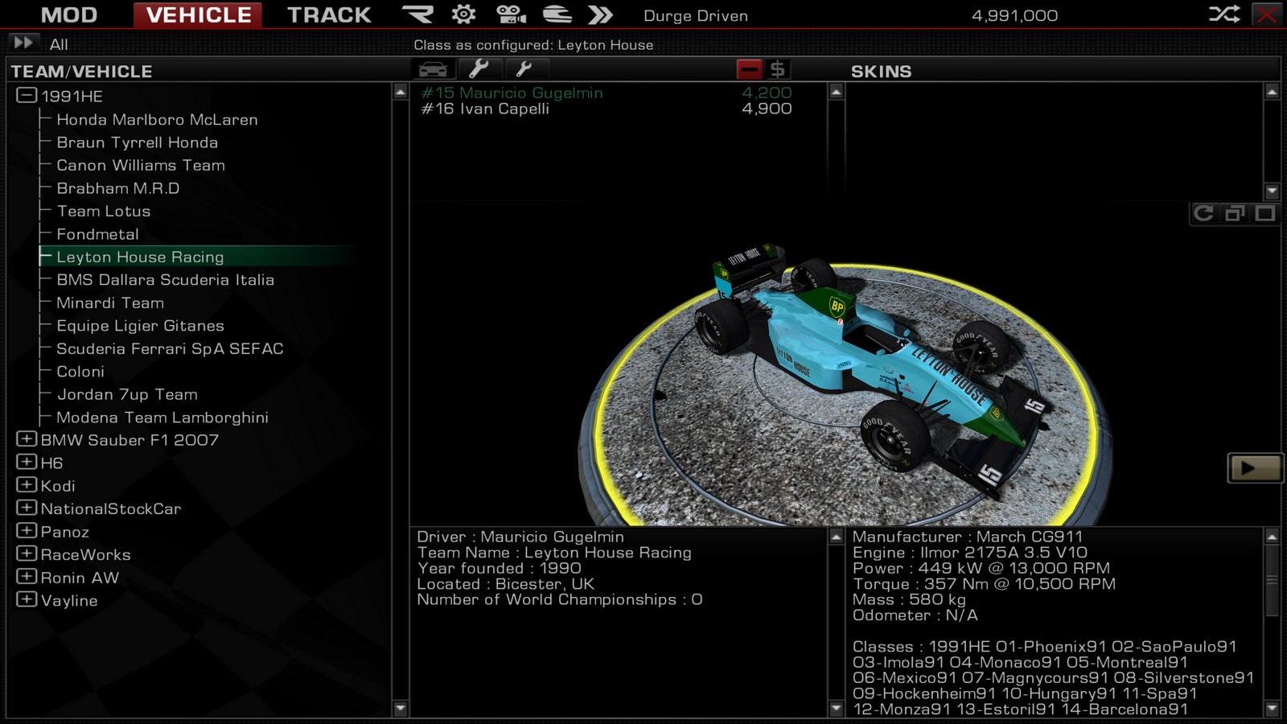Image resolution: width=1287 pixels, height=724 pixels.
Task: Expand the RaceWorks node
Action: click(x=27, y=553)
